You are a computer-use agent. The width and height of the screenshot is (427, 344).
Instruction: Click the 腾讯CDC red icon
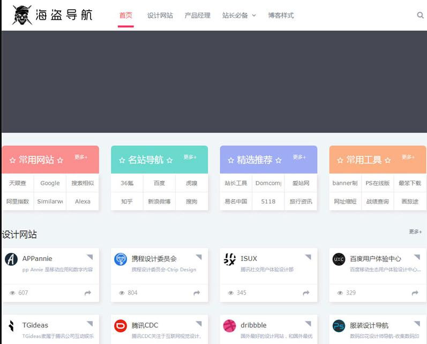point(121,326)
